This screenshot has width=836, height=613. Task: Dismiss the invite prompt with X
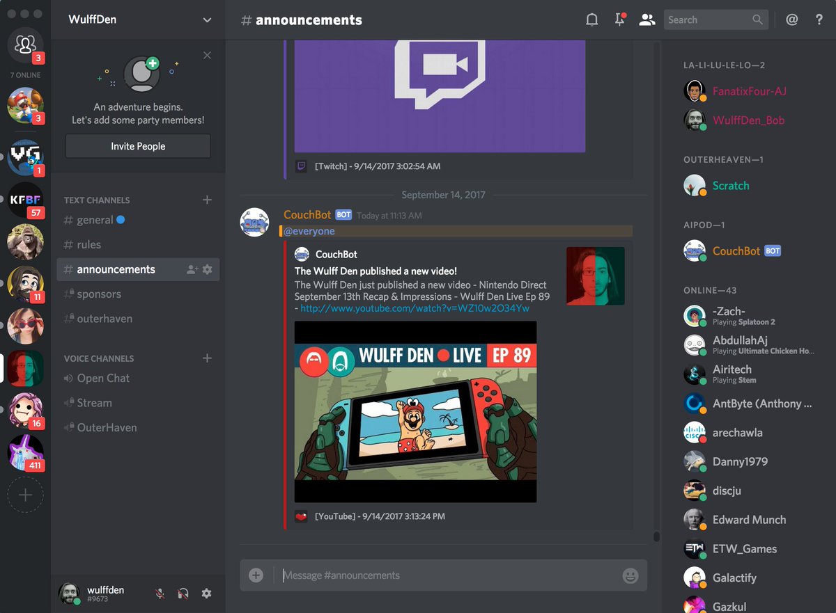pyautogui.click(x=207, y=55)
